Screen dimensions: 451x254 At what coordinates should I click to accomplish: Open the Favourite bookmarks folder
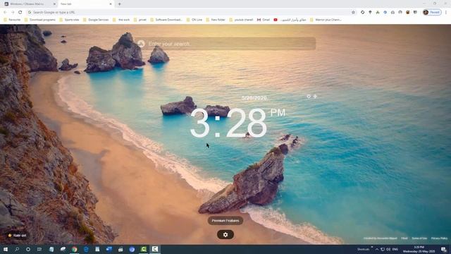(x=12, y=20)
